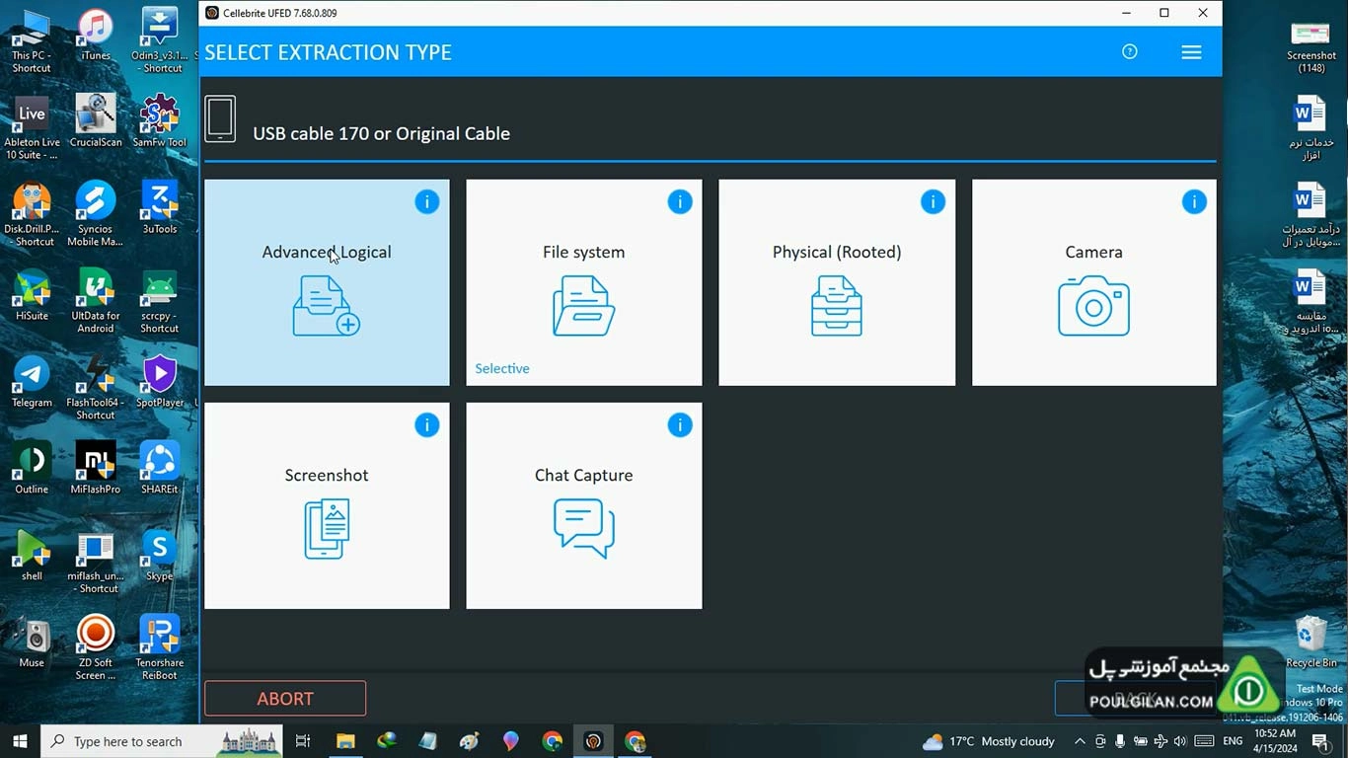1348x758 pixels.
Task: Click the Selective label under File system
Action: [502, 368]
